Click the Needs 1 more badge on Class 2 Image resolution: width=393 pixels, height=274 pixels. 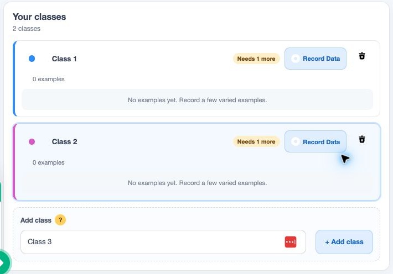[256, 141]
